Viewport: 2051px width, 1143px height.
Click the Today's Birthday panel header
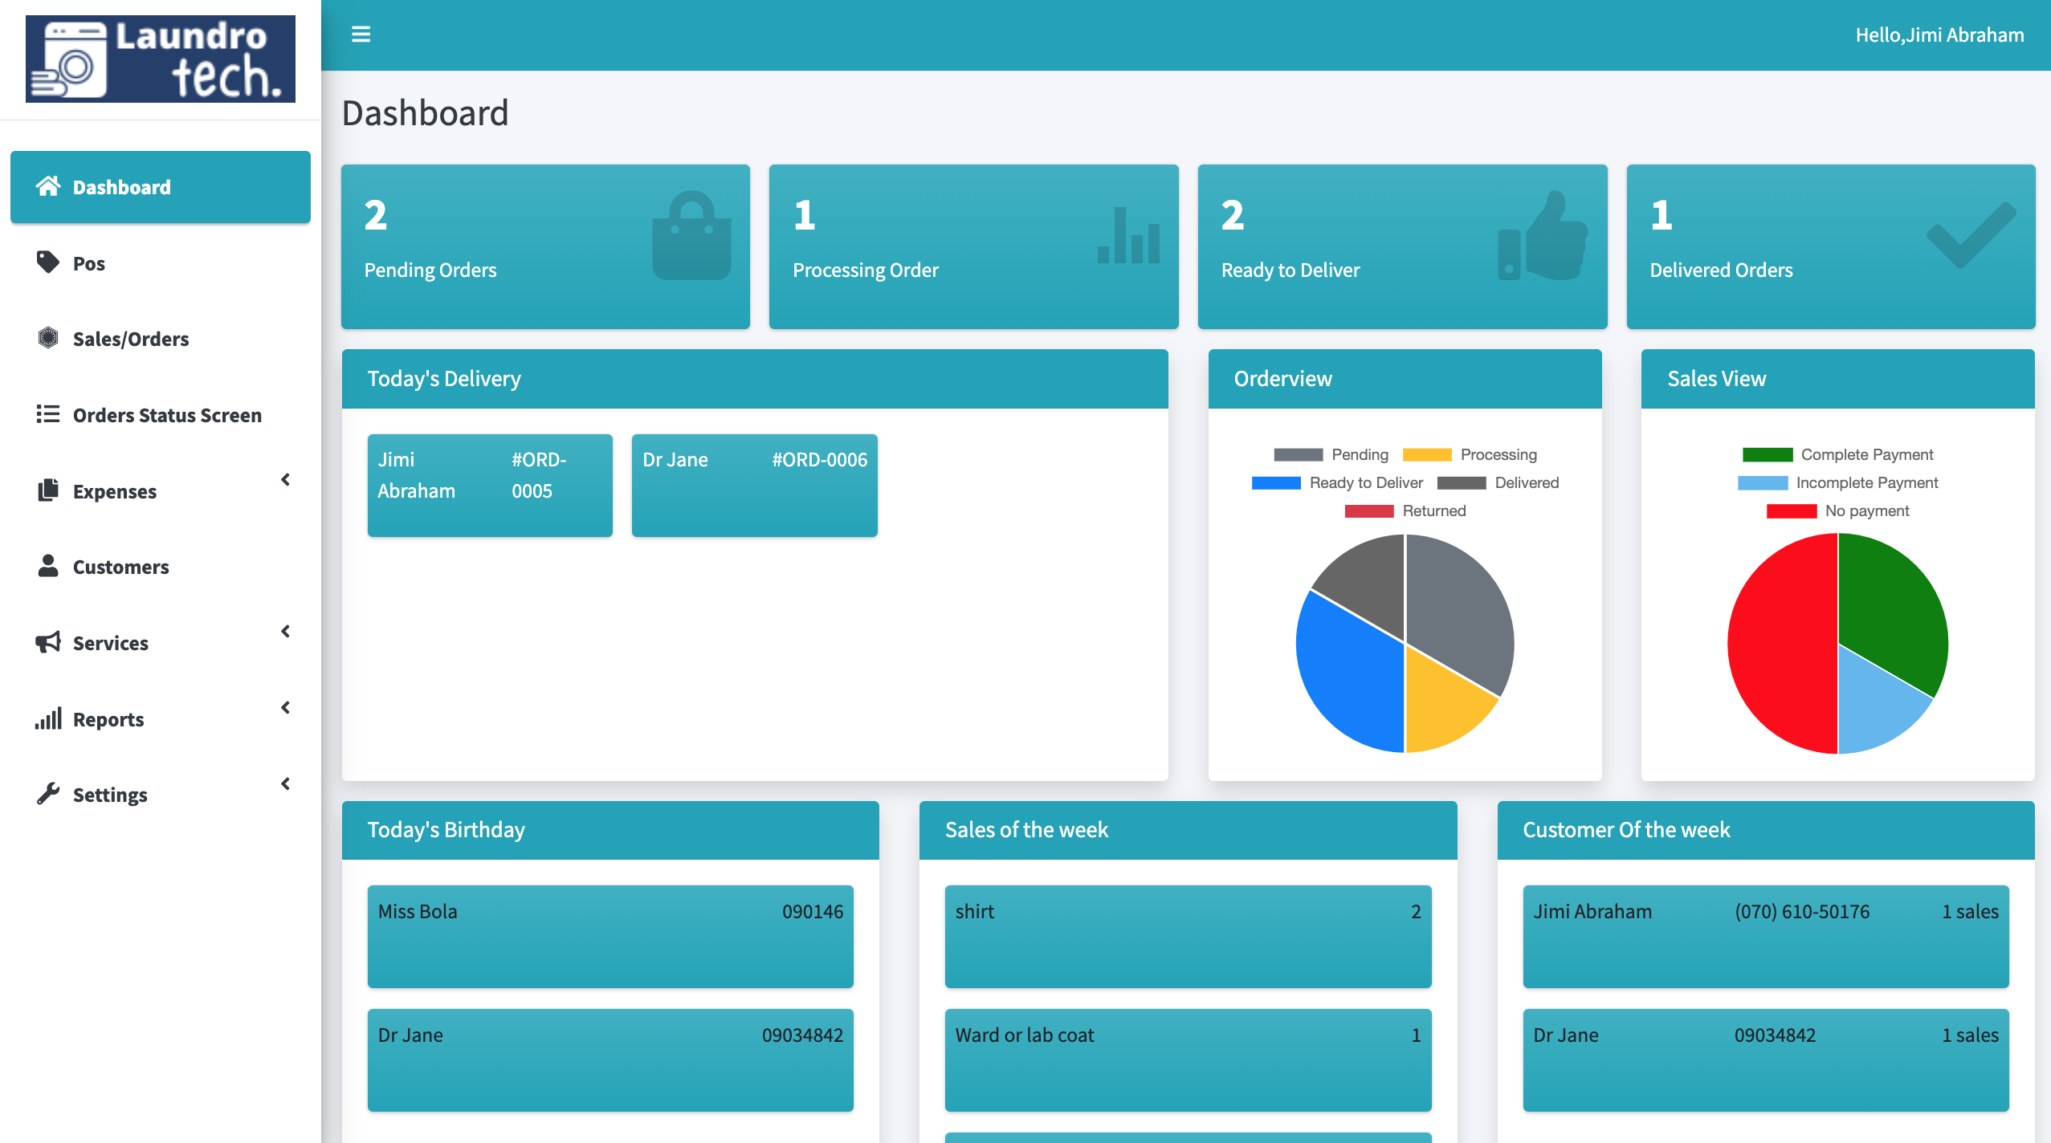coord(610,830)
